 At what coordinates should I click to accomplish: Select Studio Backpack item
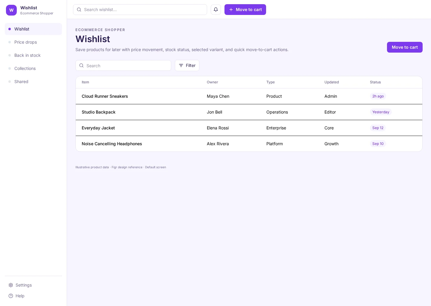click(x=98, y=112)
